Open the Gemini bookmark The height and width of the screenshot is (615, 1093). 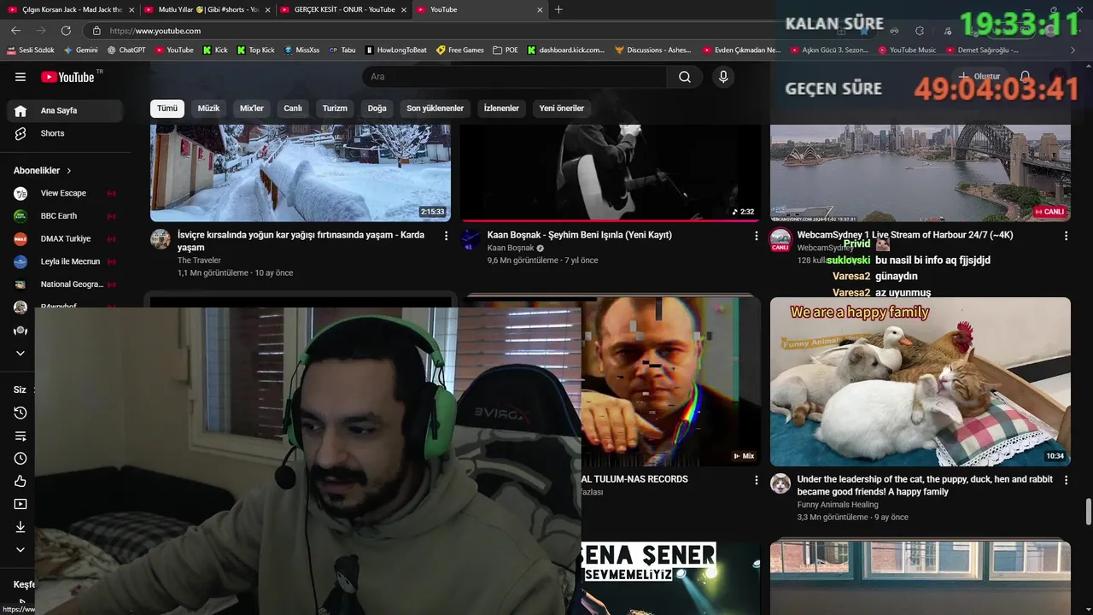click(x=81, y=50)
